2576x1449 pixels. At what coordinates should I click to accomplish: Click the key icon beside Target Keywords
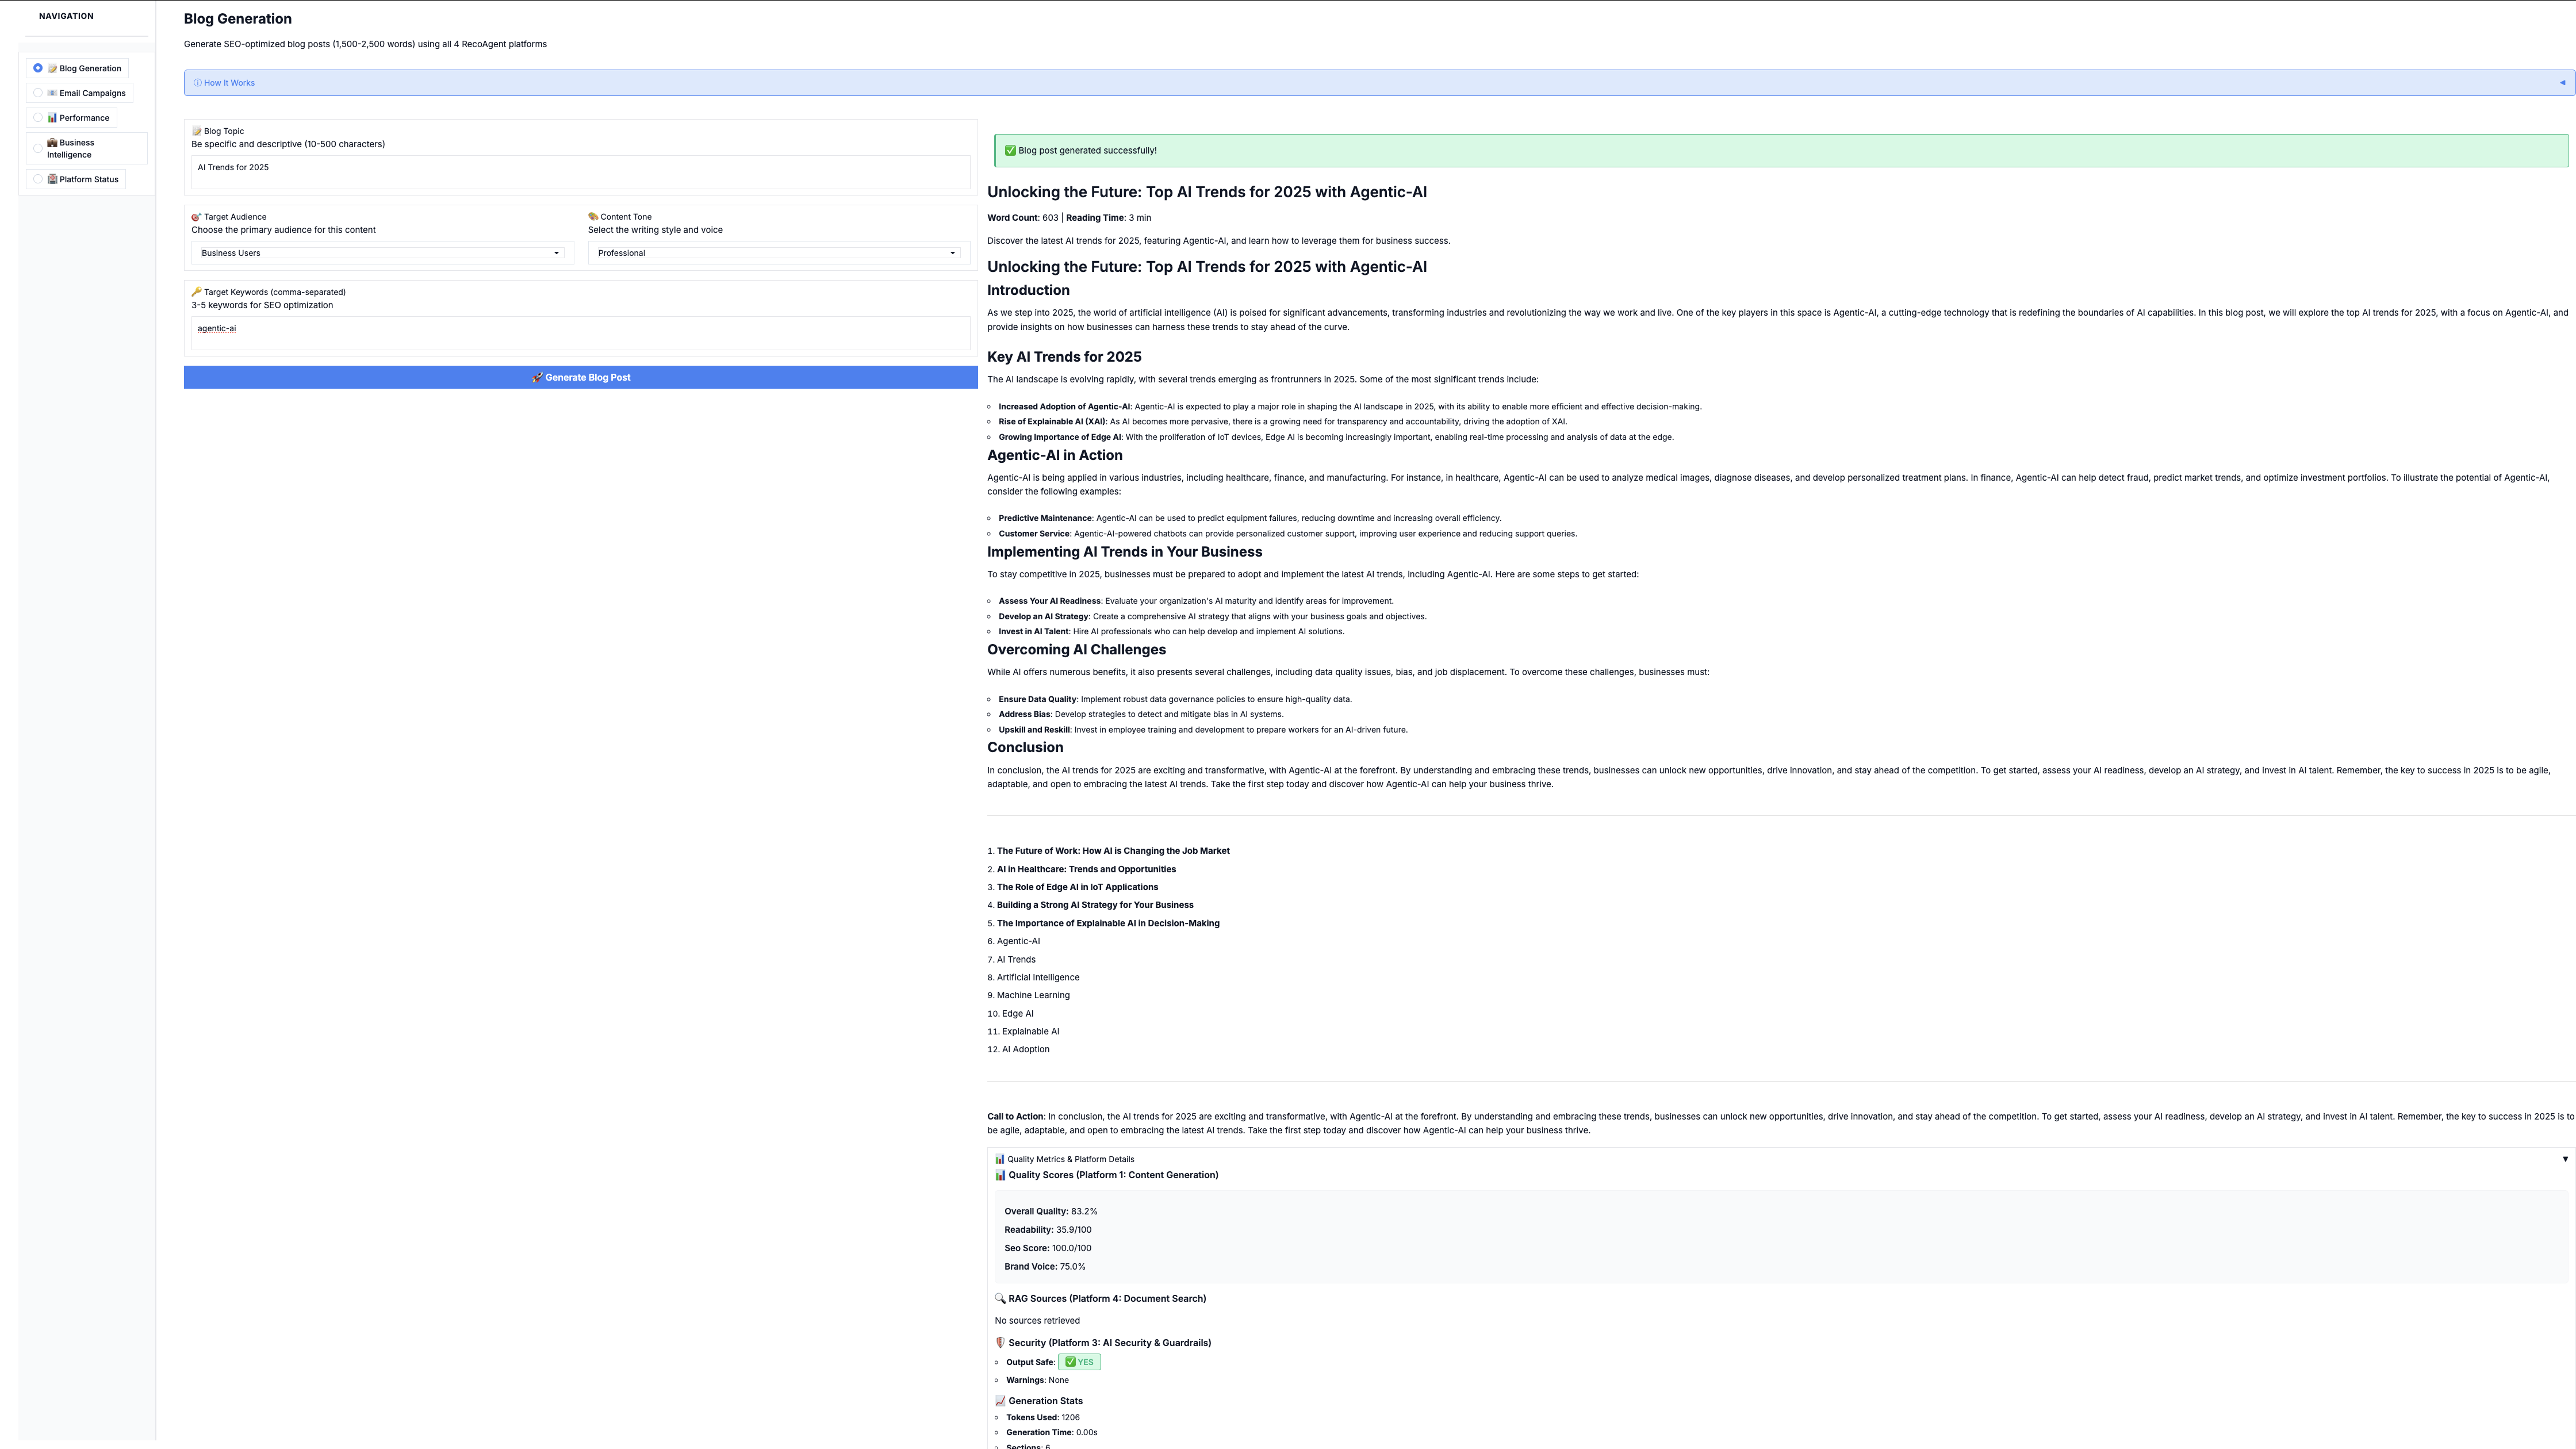(196, 292)
